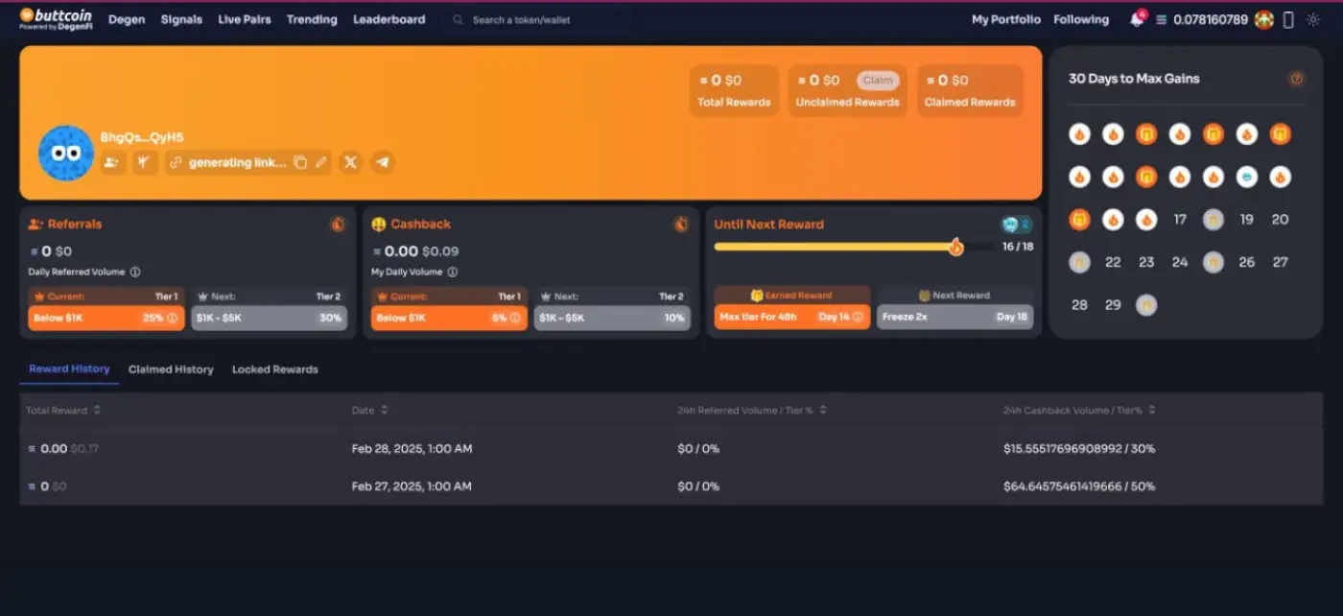Click the help icon in 30 Days panel
Image resolution: width=1343 pixels, height=616 pixels.
(x=1296, y=79)
